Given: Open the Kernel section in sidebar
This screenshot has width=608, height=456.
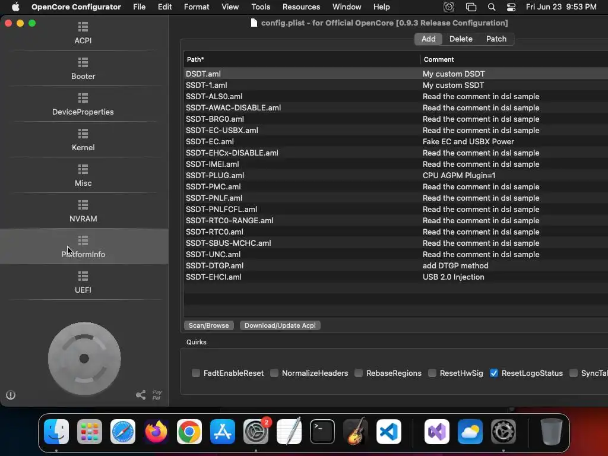Looking at the screenshot, I should pyautogui.click(x=83, y=140).
